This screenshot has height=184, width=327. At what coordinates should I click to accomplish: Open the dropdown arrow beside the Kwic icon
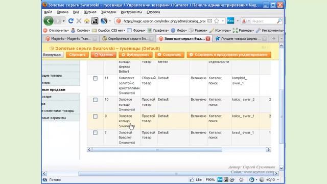(238, 21)
